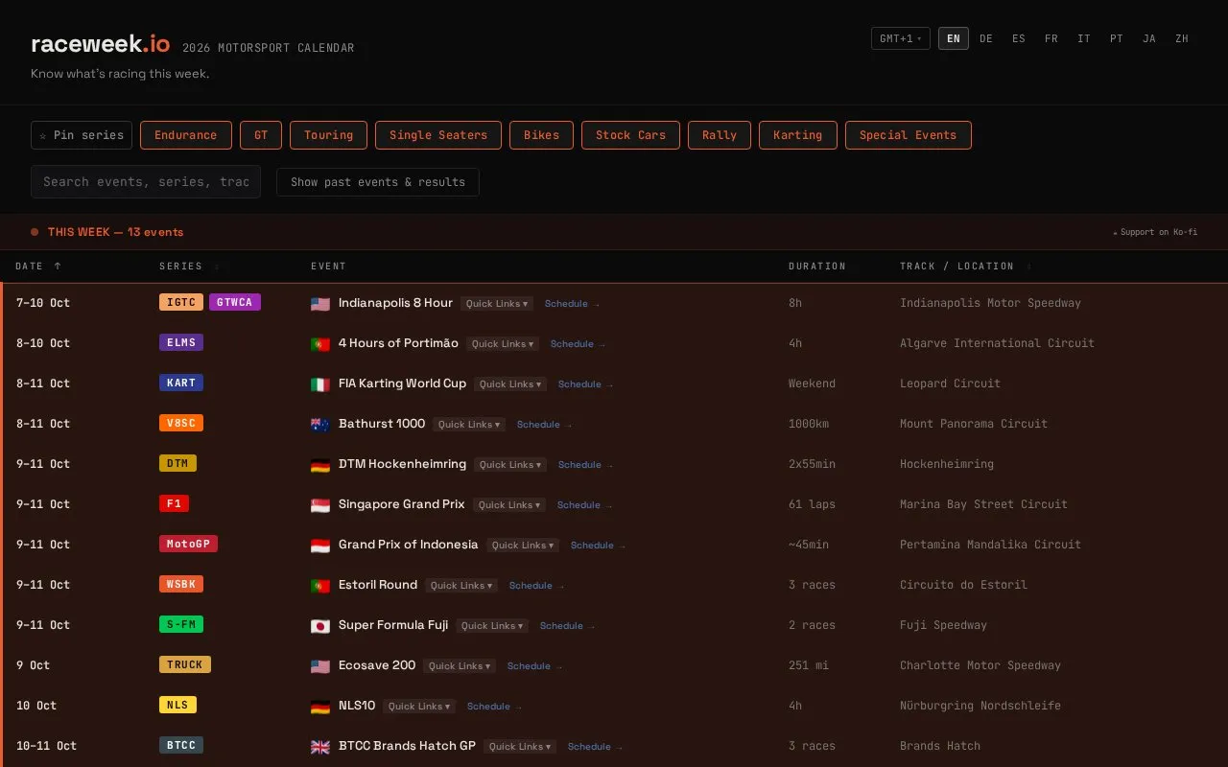
Task: Sort by the SERIES column header
Action: [x=189, y=267]
